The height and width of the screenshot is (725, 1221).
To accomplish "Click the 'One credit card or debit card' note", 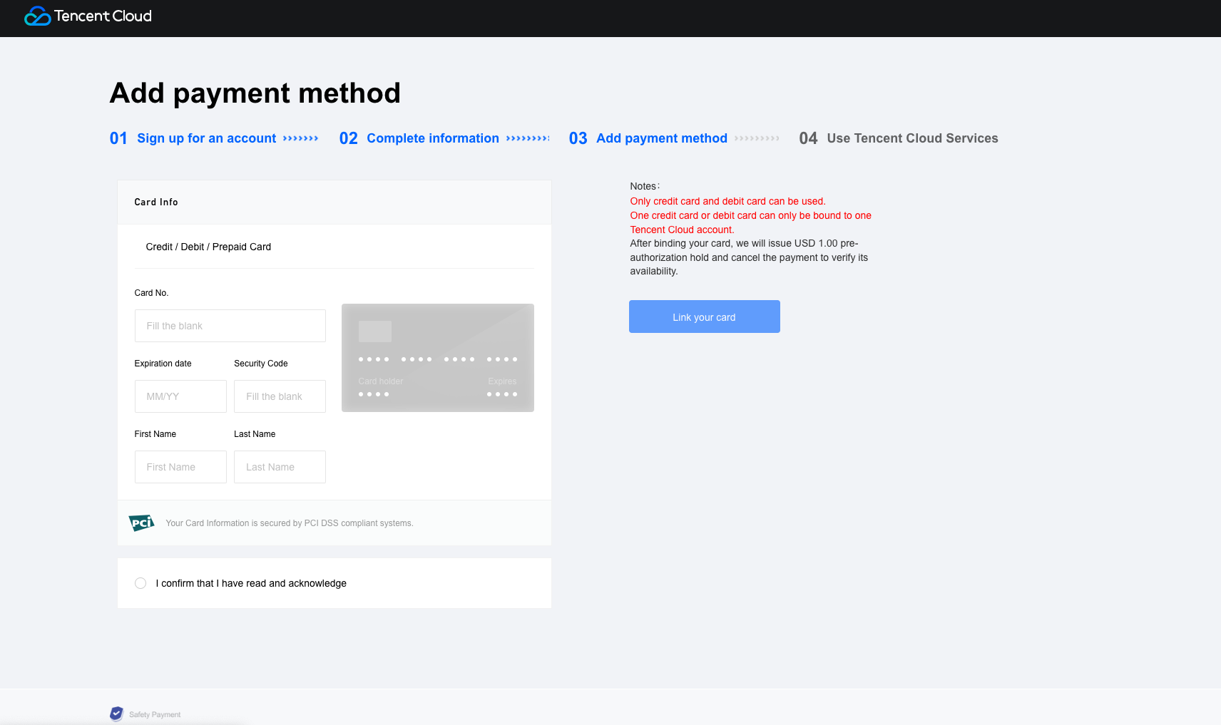I will 751,222.
